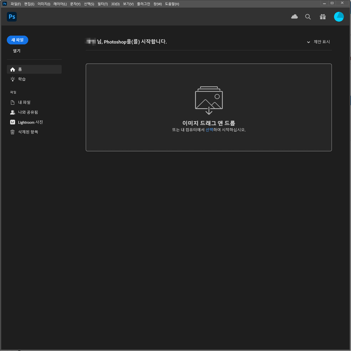Open search with the magnifier icon
This screenshot has height=351, width=351.
(x=308, y=17)
